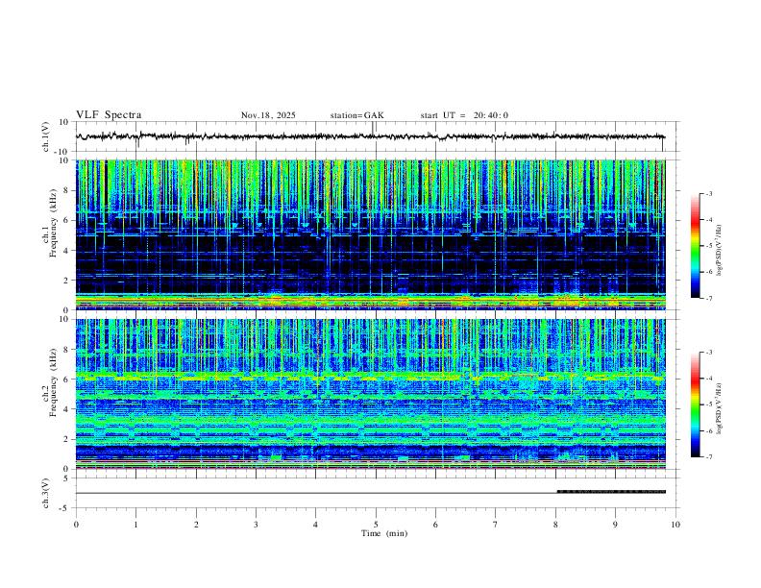Click the ch.2 spectrogram color scale bar
The height and width of the screenshot is (588, 761).
(x=695, y=404)
